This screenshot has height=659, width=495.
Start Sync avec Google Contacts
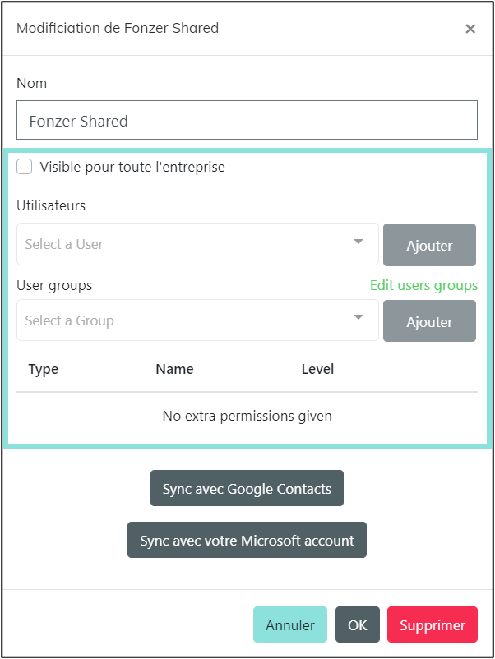tap(247, 489)
